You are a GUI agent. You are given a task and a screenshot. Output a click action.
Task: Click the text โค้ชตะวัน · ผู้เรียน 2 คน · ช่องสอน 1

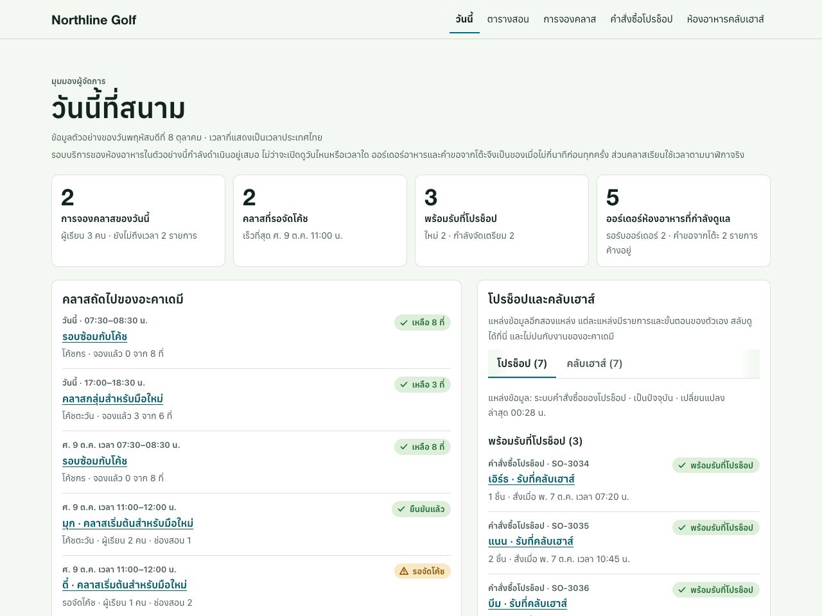click(127, 541)
